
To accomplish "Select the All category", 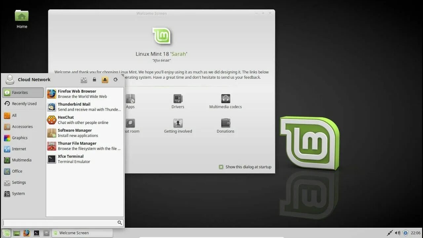I will tap(23, 116).
